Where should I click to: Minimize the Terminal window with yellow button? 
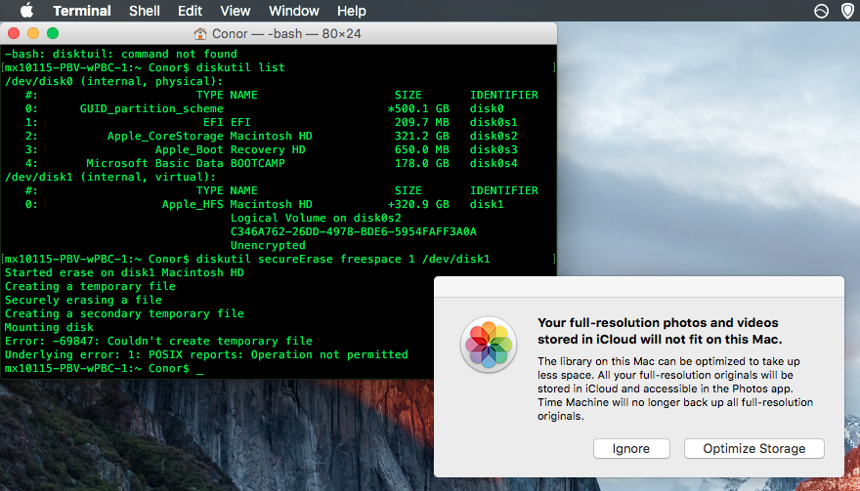(x=33, y=33)
